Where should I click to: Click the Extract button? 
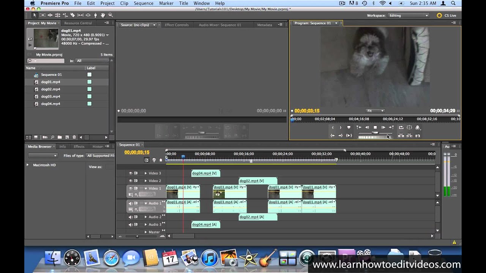(409, 135)
